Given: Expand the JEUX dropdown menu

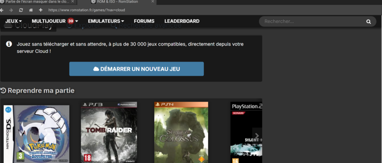Looking at the screenshot, I should (x=13, y=21).
